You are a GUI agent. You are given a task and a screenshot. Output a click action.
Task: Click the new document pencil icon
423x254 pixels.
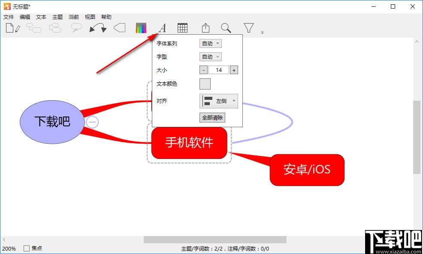[13, 28]
